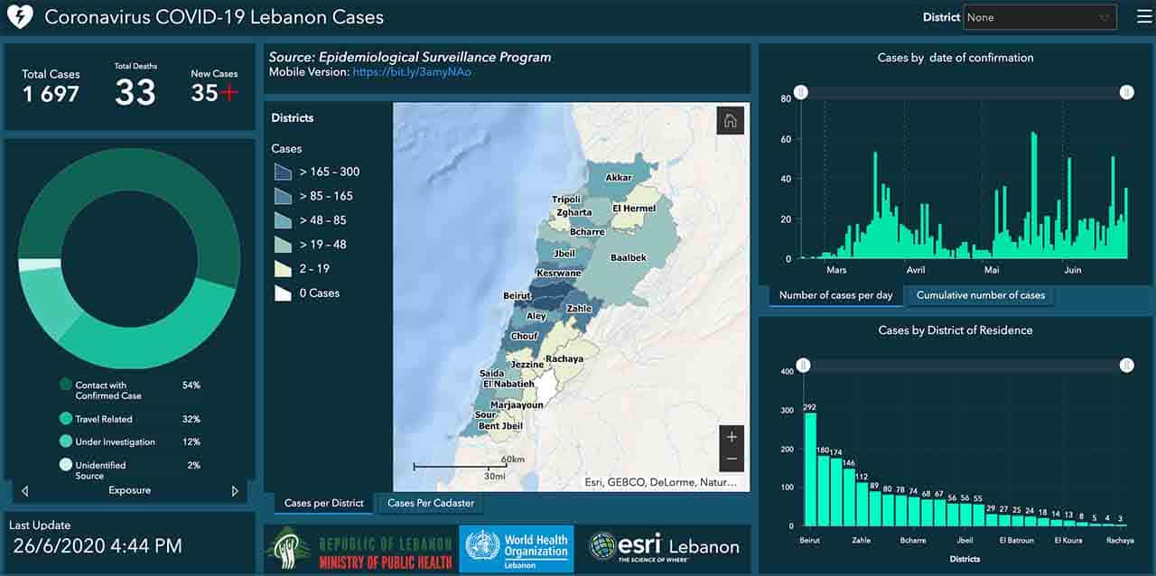This screenshot has width=1156, height=576.
Task: Switch to Cases Per Cadaster tab
Action: pos(431,503)
